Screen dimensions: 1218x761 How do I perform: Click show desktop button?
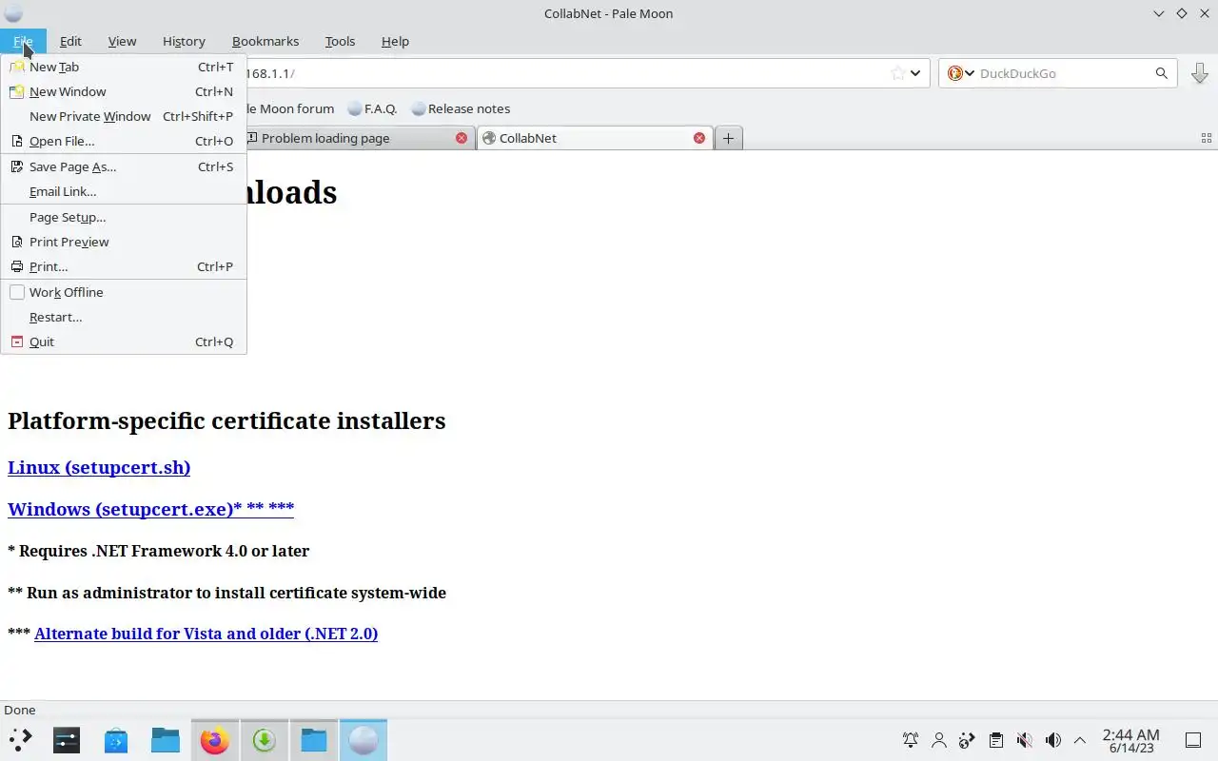(1192, 740)
